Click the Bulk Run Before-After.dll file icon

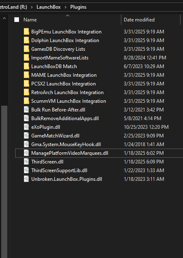coord(26,109)
